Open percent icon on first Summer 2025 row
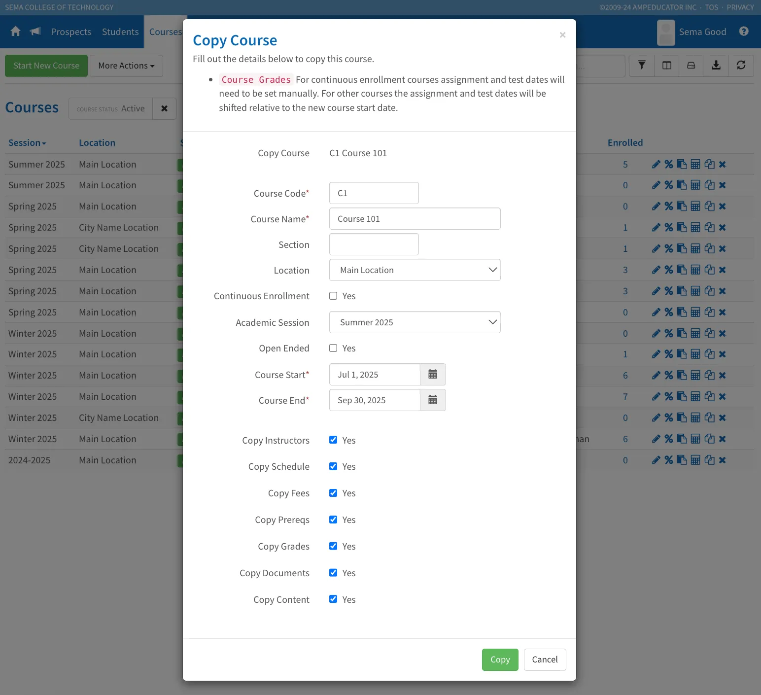The width and height of the screenshot is (761, 695). coord(669,165)
